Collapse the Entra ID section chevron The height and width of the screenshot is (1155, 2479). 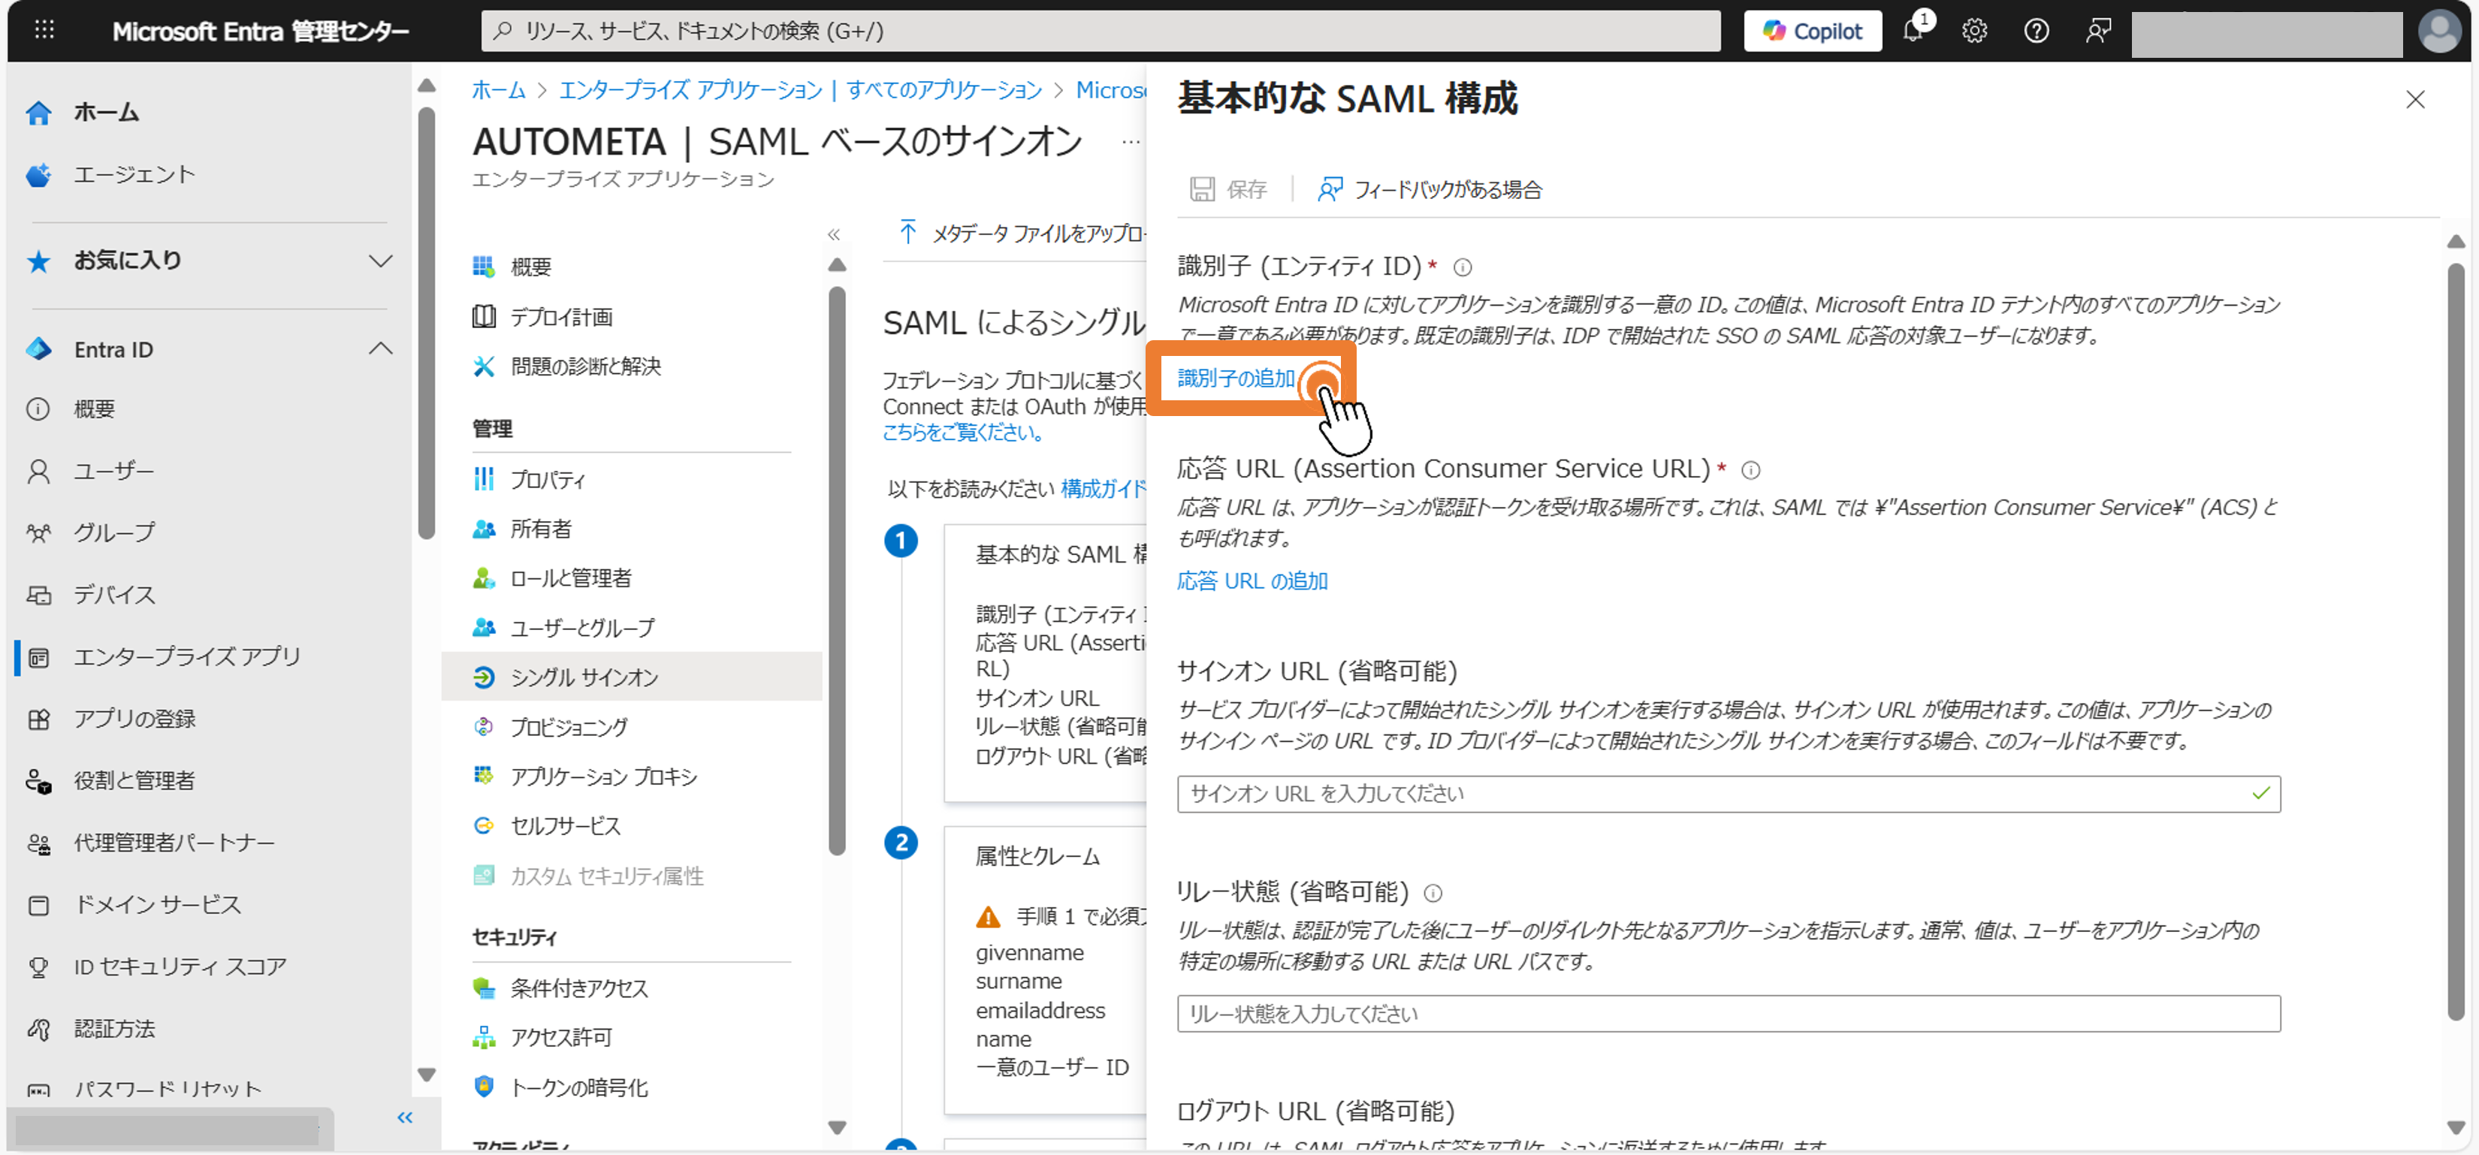click(x=380, y=348)
